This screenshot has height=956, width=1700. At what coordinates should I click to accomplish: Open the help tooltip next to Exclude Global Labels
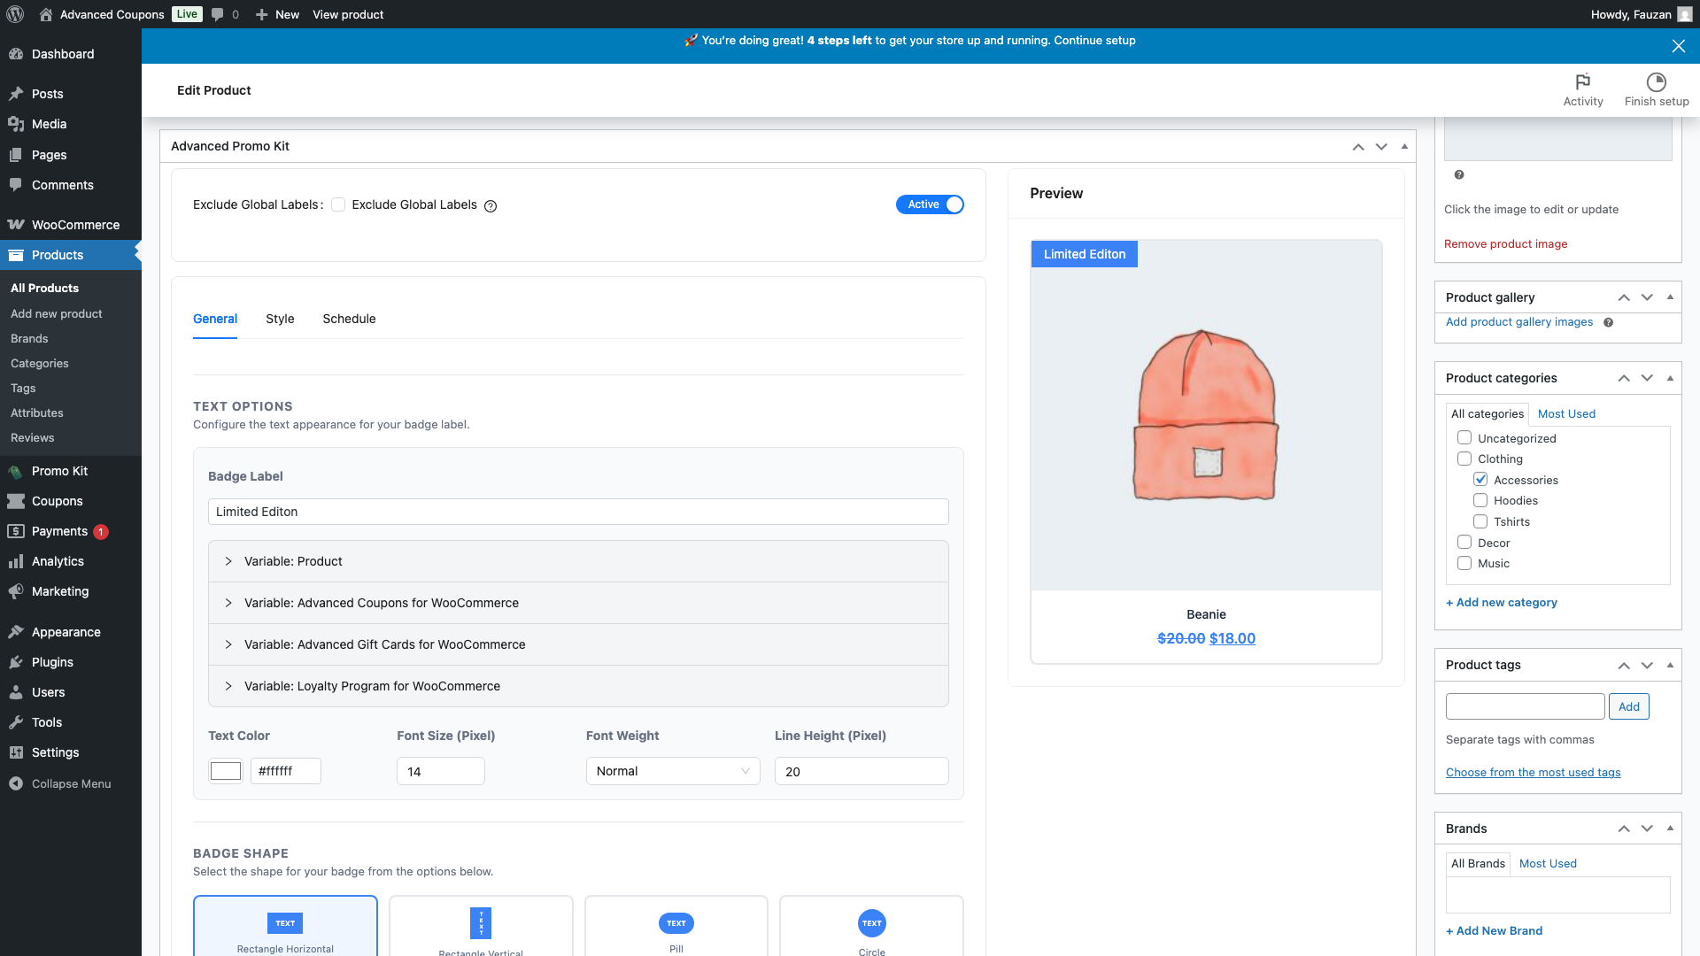point(491,205)
